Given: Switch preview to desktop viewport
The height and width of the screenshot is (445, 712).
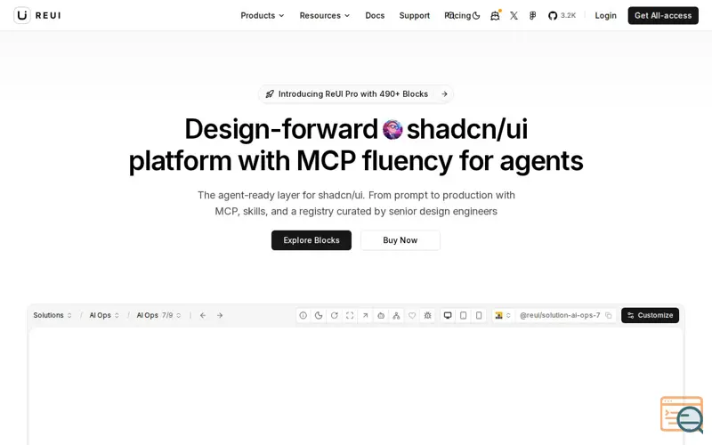Looking at the screenshot, I should point(448,315).
